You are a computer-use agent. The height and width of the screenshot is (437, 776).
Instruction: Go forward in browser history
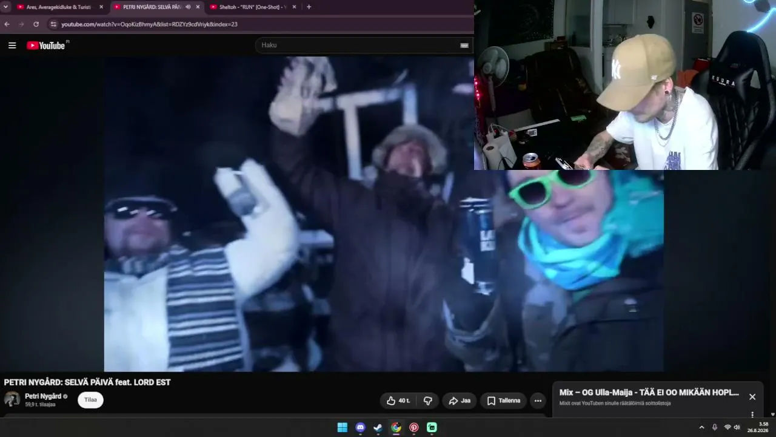[22, 24]
